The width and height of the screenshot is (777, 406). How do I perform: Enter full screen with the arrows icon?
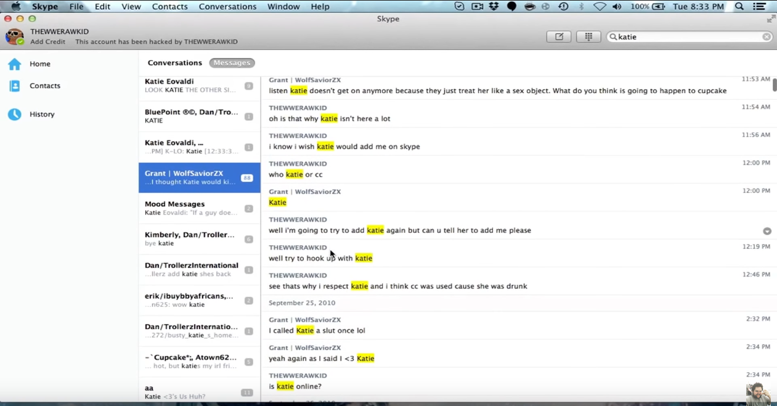770,19
